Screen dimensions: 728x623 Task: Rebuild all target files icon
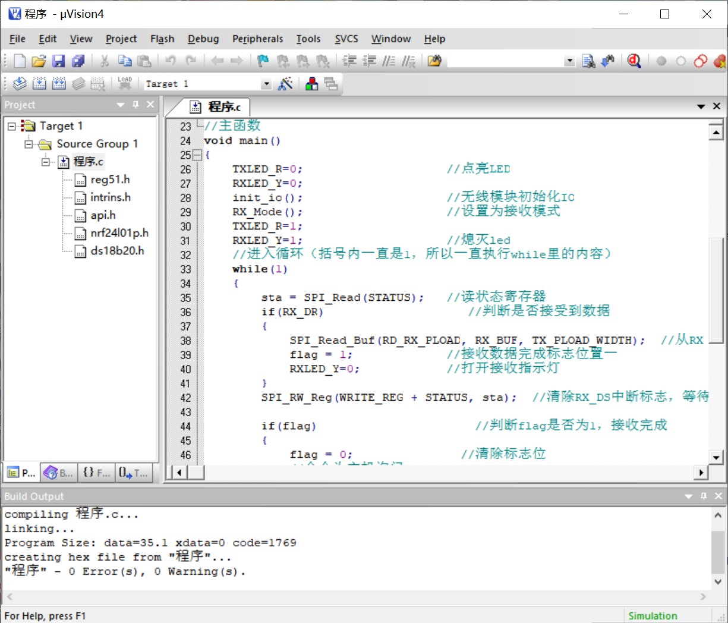pyautogui.click(x=59, y=84)
